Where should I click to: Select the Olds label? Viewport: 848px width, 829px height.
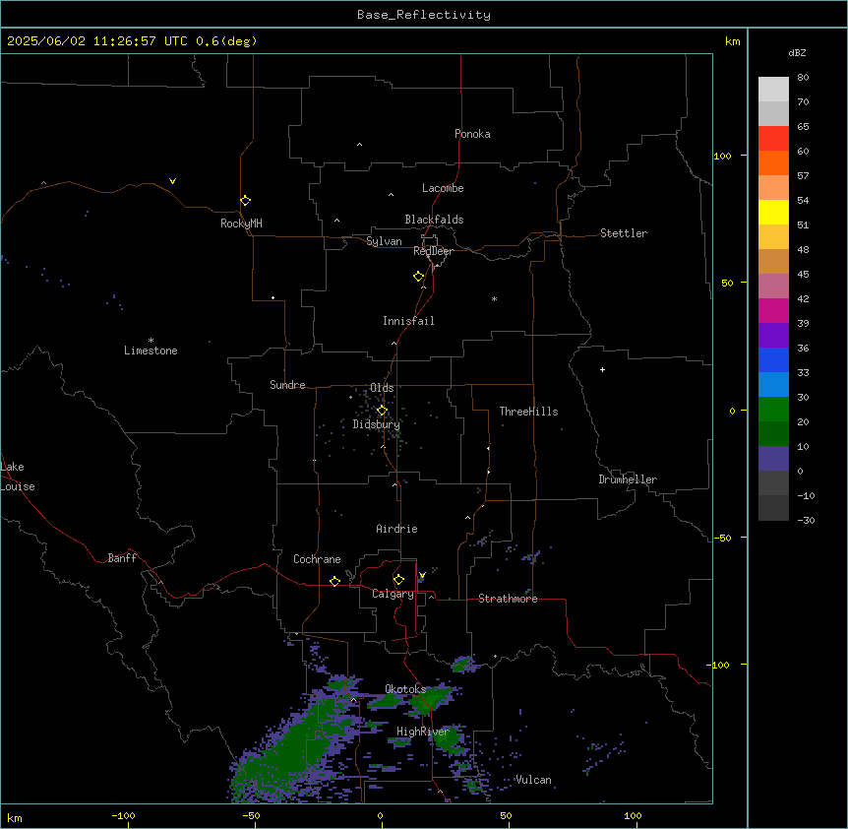click(382, 388)
